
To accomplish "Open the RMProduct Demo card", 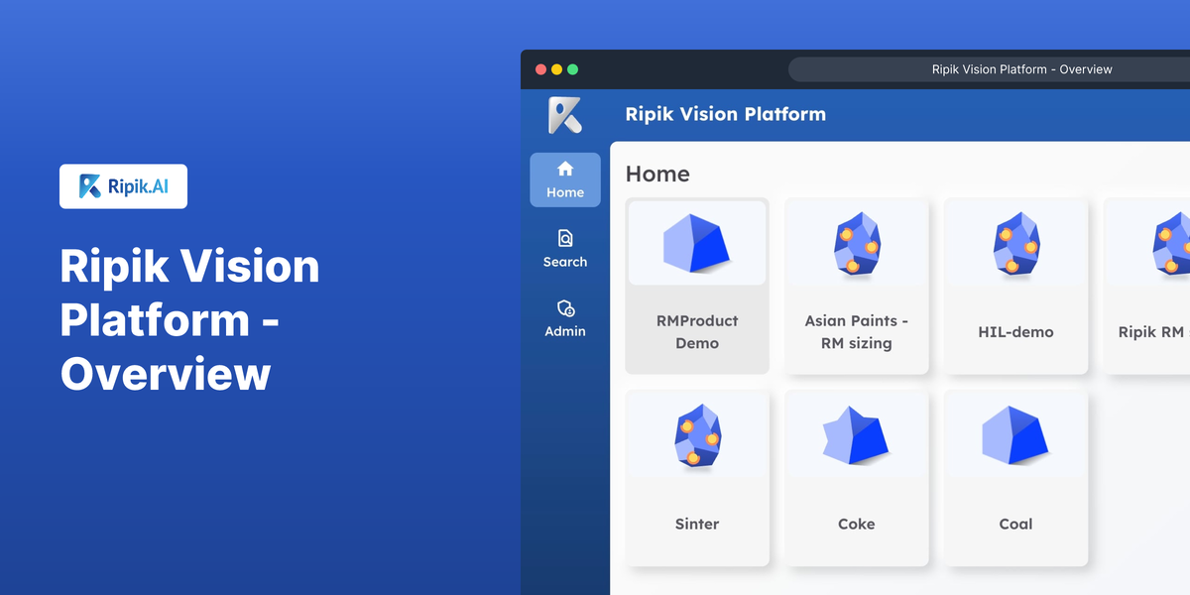I will pos(697,286).
